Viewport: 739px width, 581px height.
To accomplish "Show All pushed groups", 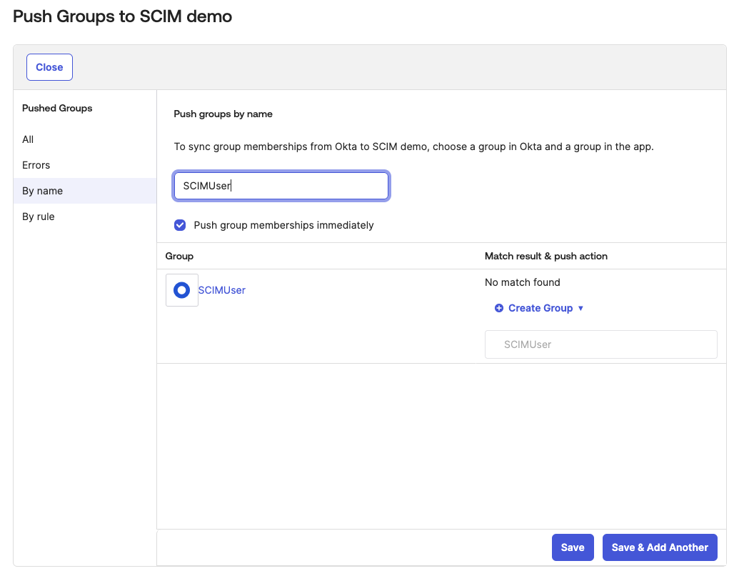I will [28, 139].
